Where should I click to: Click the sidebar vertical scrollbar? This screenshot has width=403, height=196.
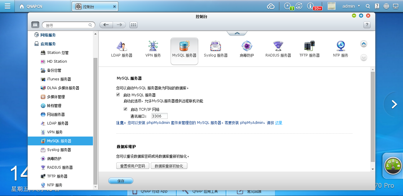coord(95,121)
